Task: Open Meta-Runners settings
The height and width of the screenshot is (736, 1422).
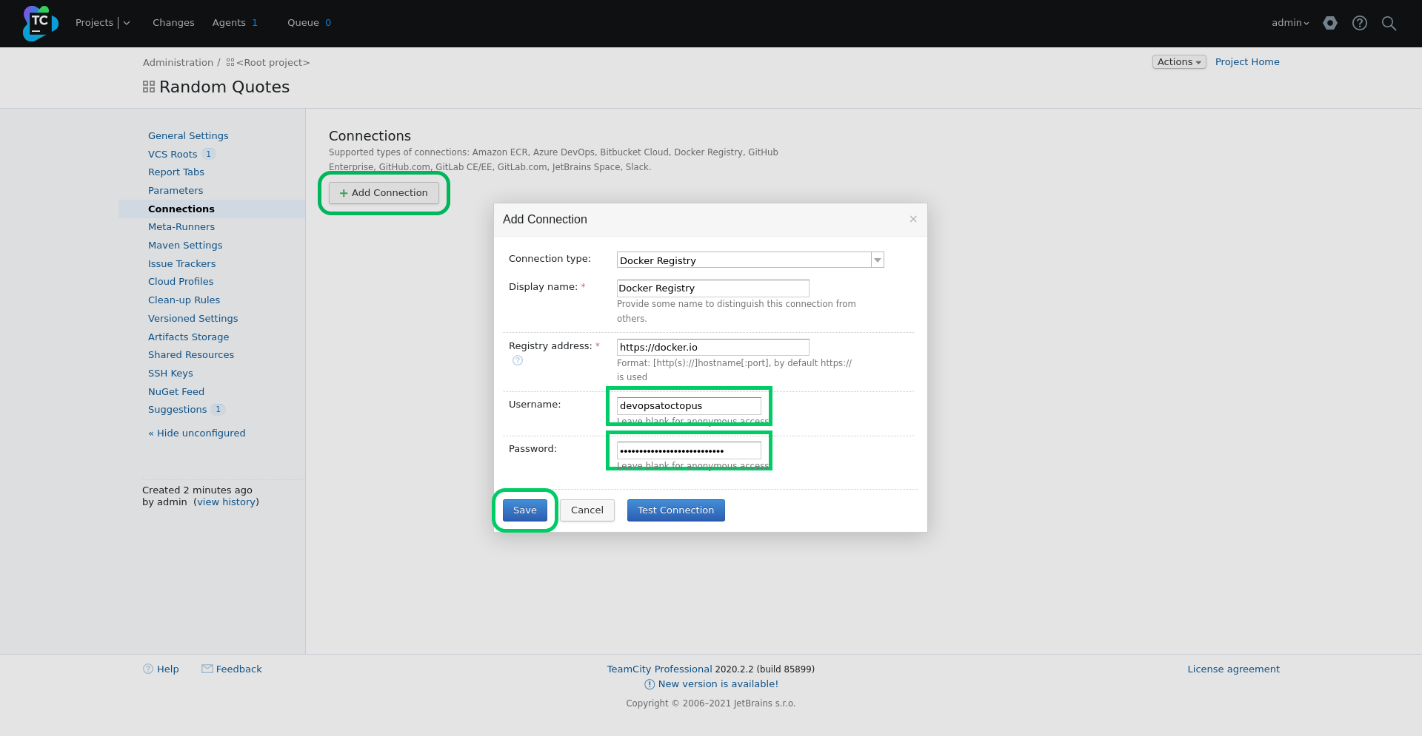Action: (181, 227)
